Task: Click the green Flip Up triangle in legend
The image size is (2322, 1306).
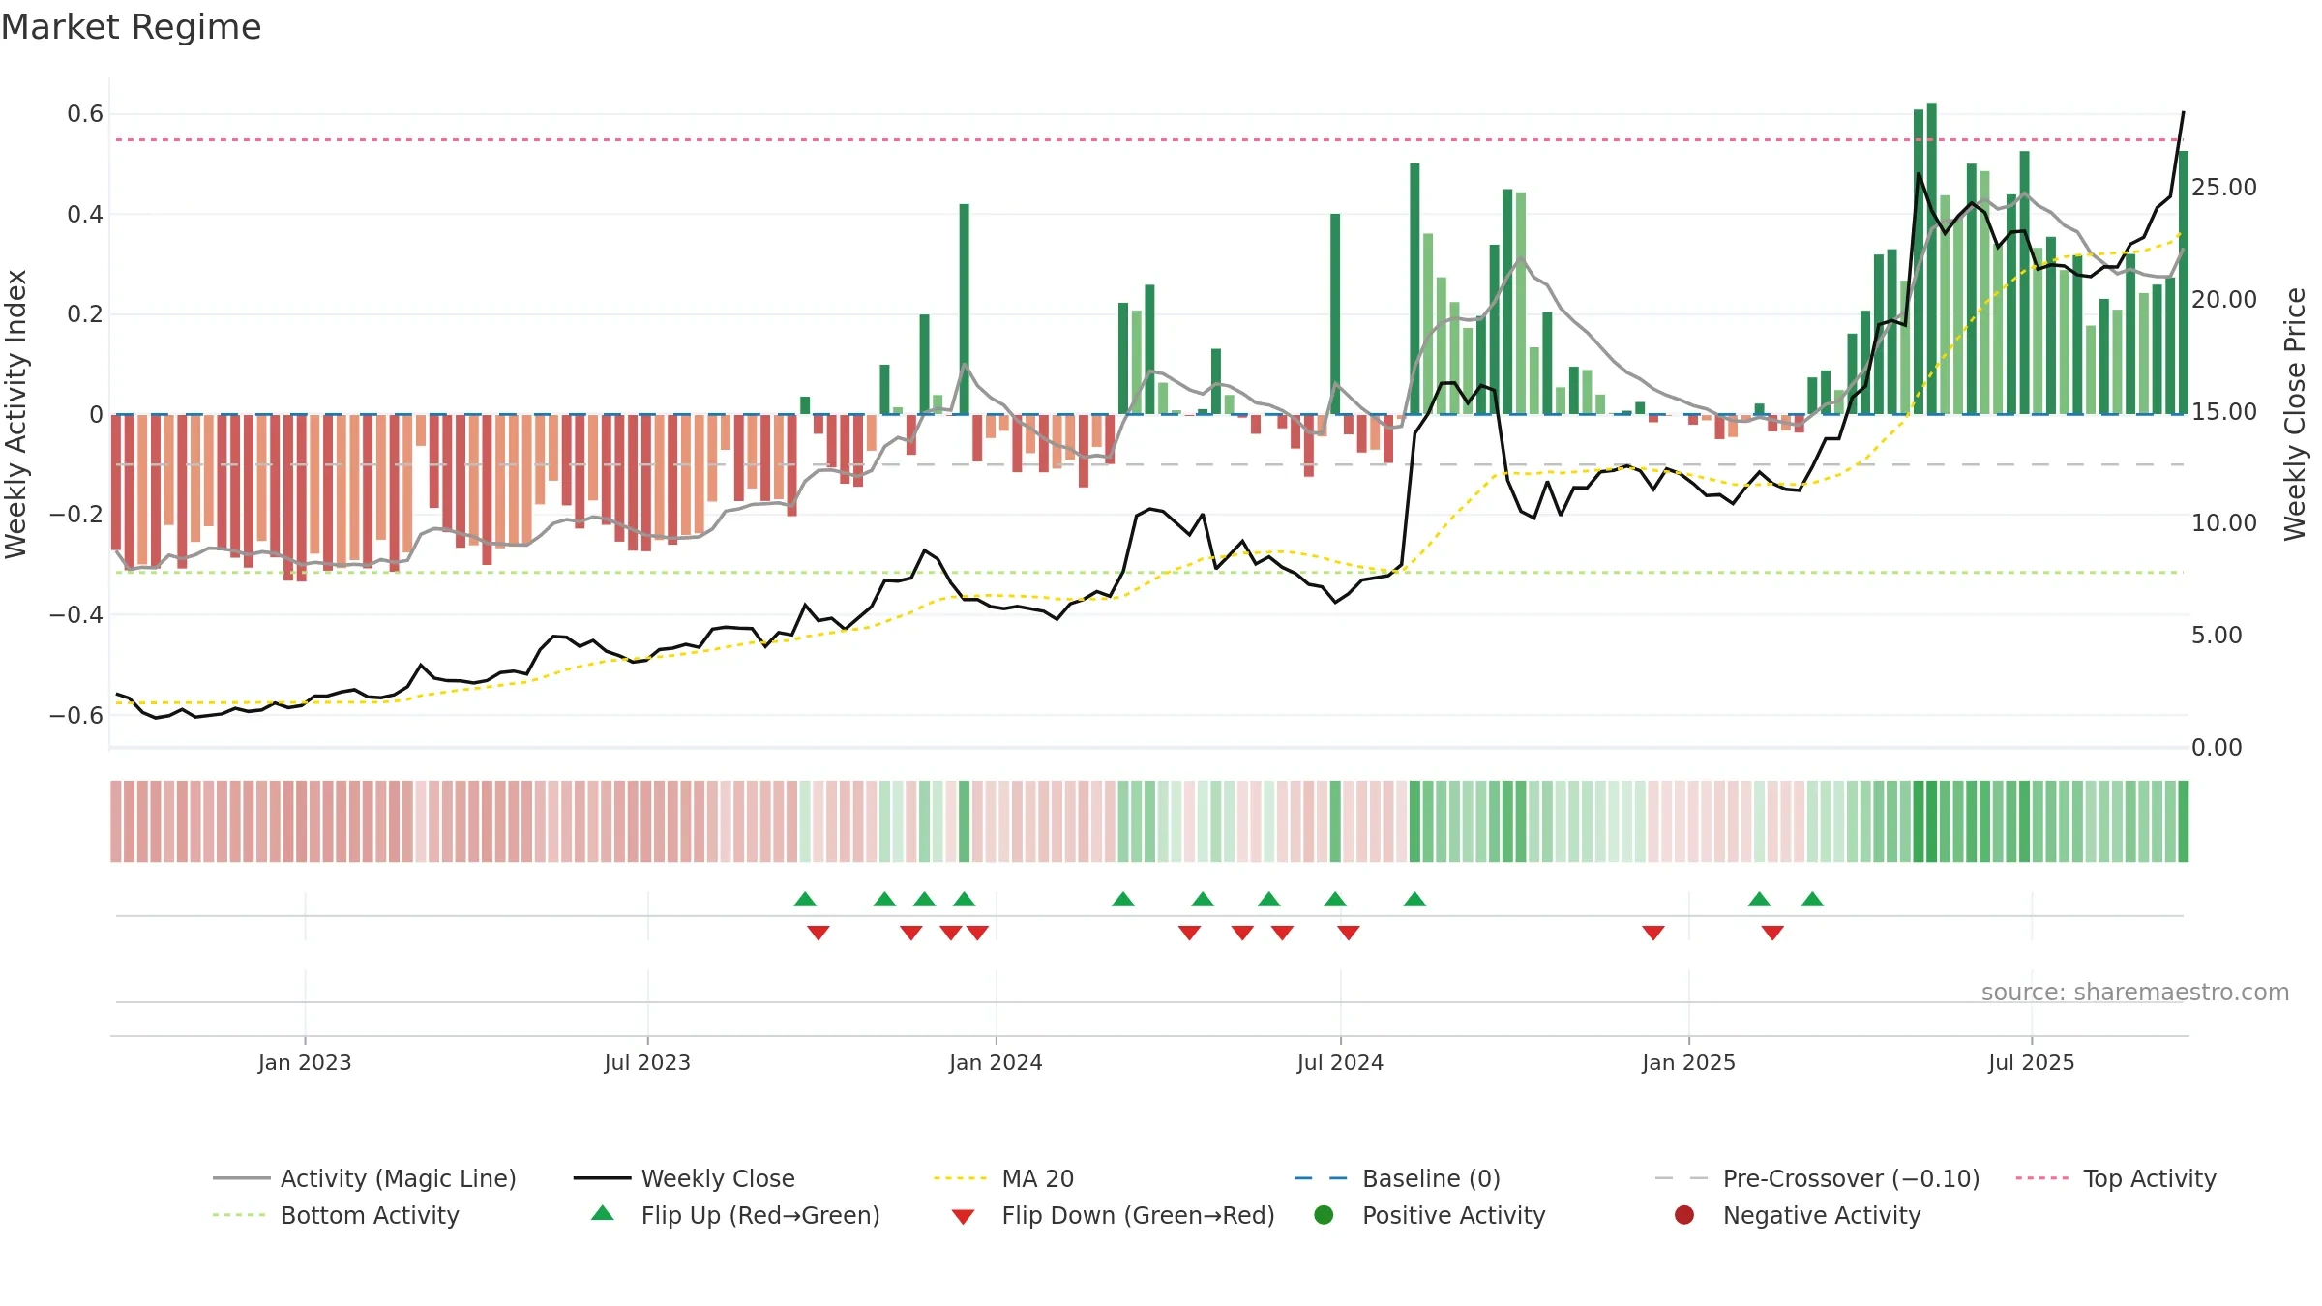Action: (x=602, y=1213)
